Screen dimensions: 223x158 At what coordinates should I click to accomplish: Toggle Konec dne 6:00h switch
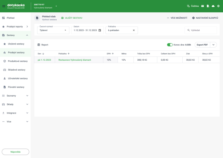pyautogui.click(x=170, y=45)
